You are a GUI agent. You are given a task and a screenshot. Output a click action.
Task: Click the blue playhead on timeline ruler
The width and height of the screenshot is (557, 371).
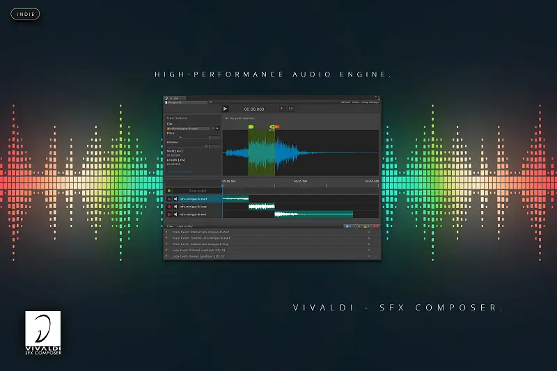pos(223,185)
